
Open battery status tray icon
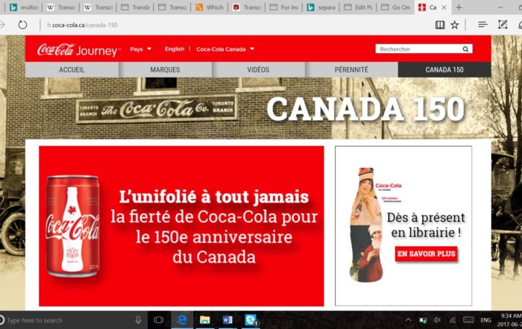point(423,320)
